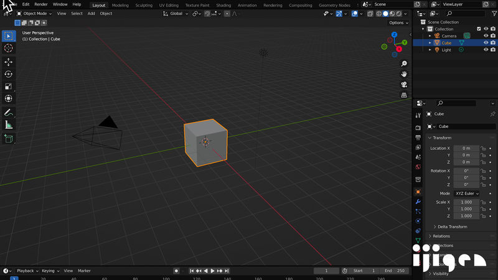Image resolution: width=498 pixels, height=280 pixels.
Task: Hide the Light in viewport
Action: point(486,50)
